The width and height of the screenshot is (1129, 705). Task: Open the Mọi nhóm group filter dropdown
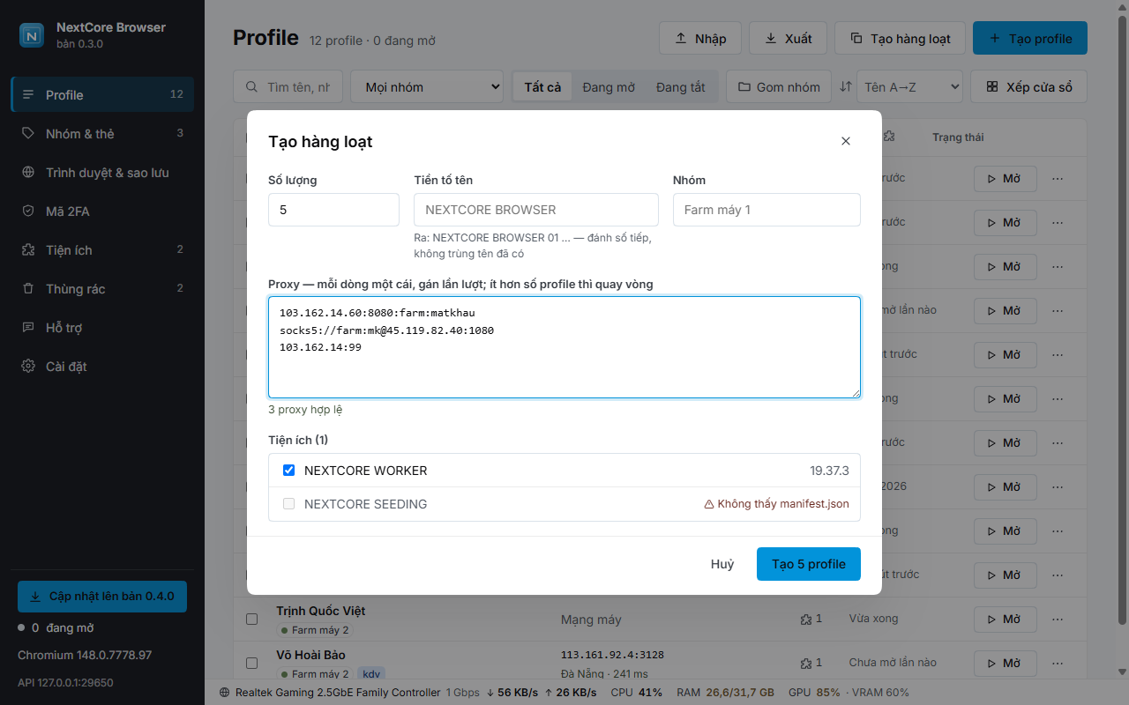427,87
